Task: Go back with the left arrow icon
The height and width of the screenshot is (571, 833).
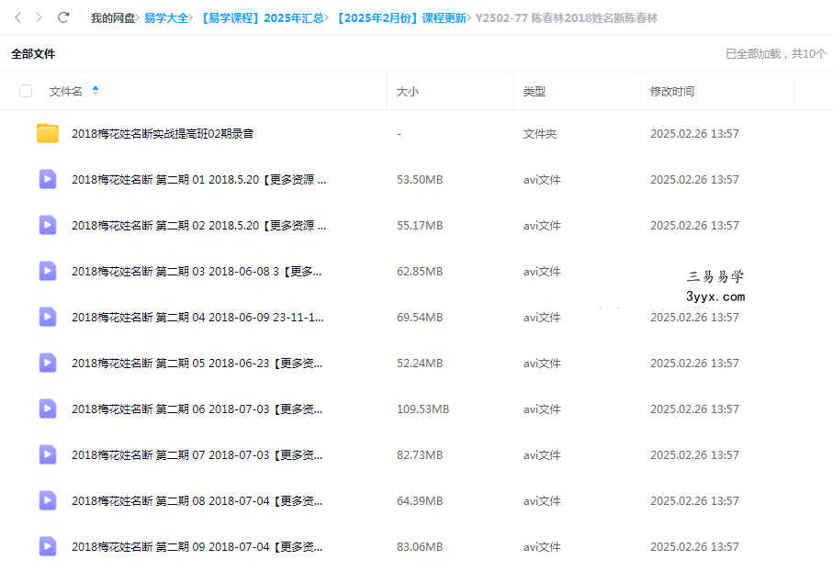Action: [x=18, y=17]
